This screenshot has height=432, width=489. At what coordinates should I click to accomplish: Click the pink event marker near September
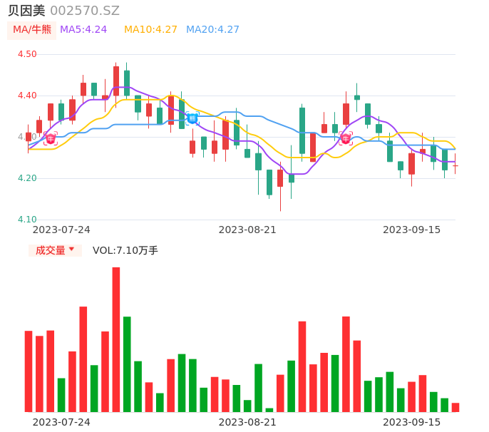pyautogui.click(x=346, y=138)
